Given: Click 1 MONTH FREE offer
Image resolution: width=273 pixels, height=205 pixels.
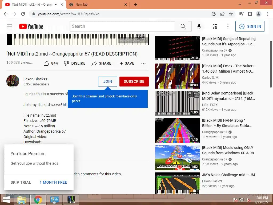Looking at the screenshot, I should (53, 182).
